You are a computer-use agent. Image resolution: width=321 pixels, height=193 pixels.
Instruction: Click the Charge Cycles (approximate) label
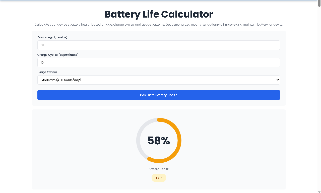coord(58,54)
